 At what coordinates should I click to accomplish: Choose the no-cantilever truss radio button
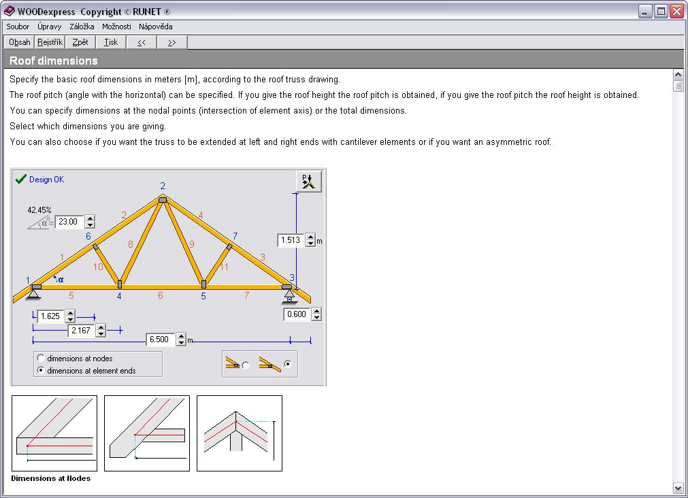point(246,365)
